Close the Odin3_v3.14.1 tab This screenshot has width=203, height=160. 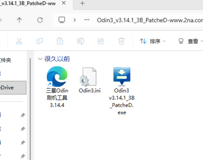coord(64,3)
